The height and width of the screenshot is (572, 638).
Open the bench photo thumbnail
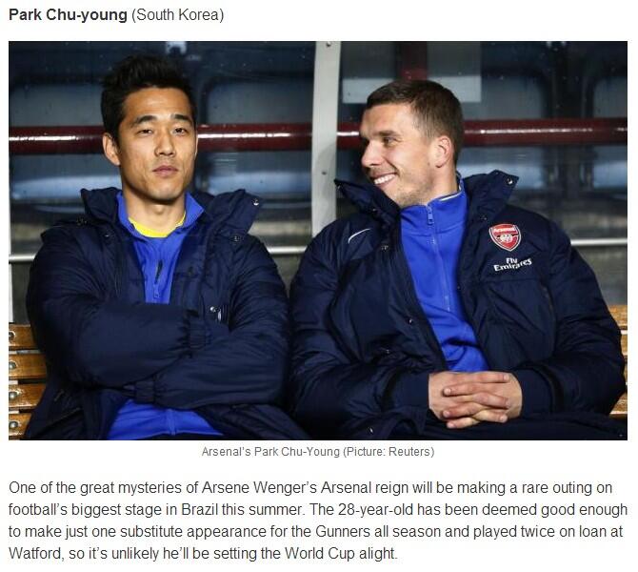tap(318, 240)
